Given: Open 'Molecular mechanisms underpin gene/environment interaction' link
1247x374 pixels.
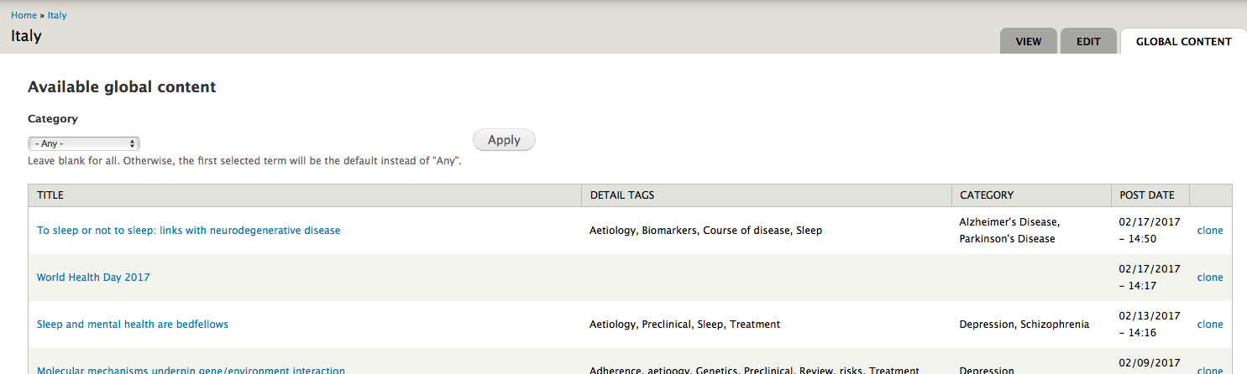Looking at the screenshot, I should 191,370.
